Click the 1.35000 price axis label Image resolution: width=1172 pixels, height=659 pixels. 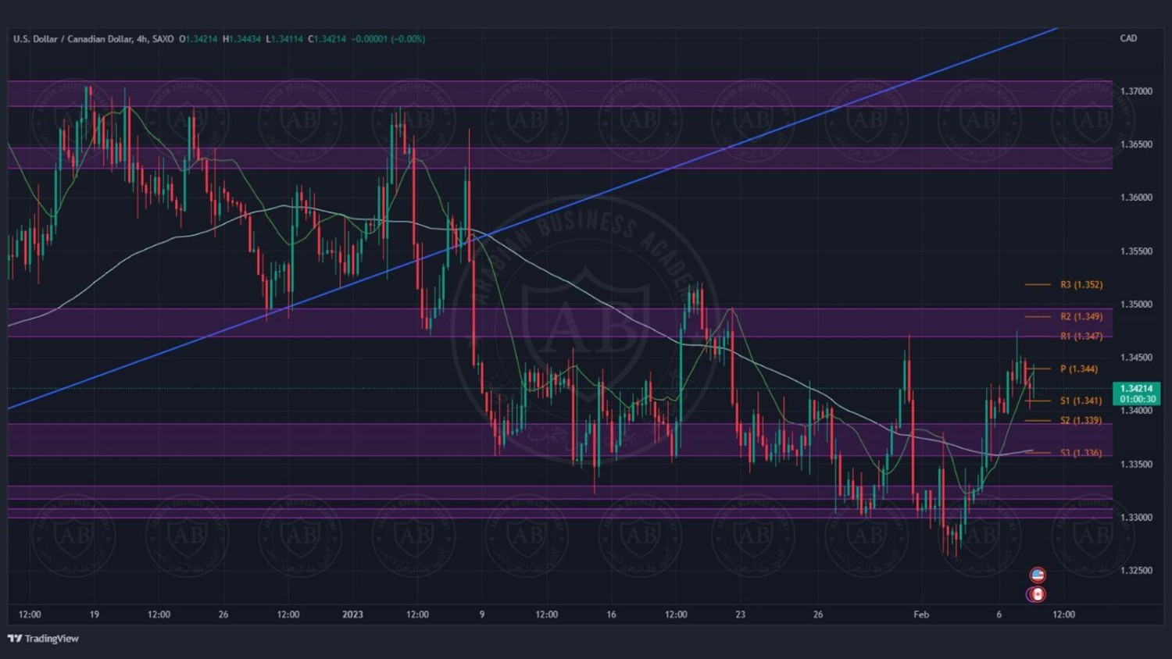tap(1136, 305)
